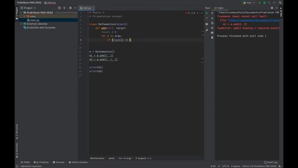Go to previous highlighted error arrow

point(197,13)
